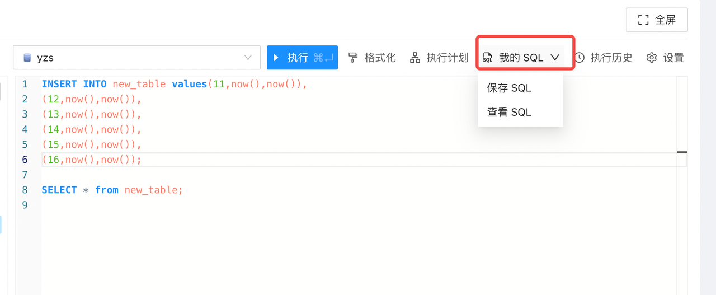Choose 查看 SQL from the menu

click(520, 112)
